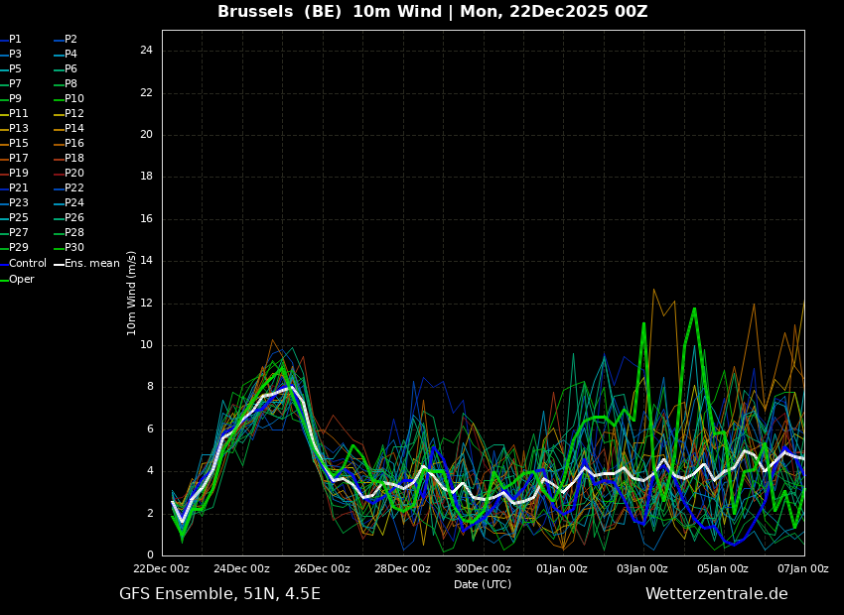Screen dimensions: 844x615
Task: Click the Oper legend entry
Action: [21, 280]
